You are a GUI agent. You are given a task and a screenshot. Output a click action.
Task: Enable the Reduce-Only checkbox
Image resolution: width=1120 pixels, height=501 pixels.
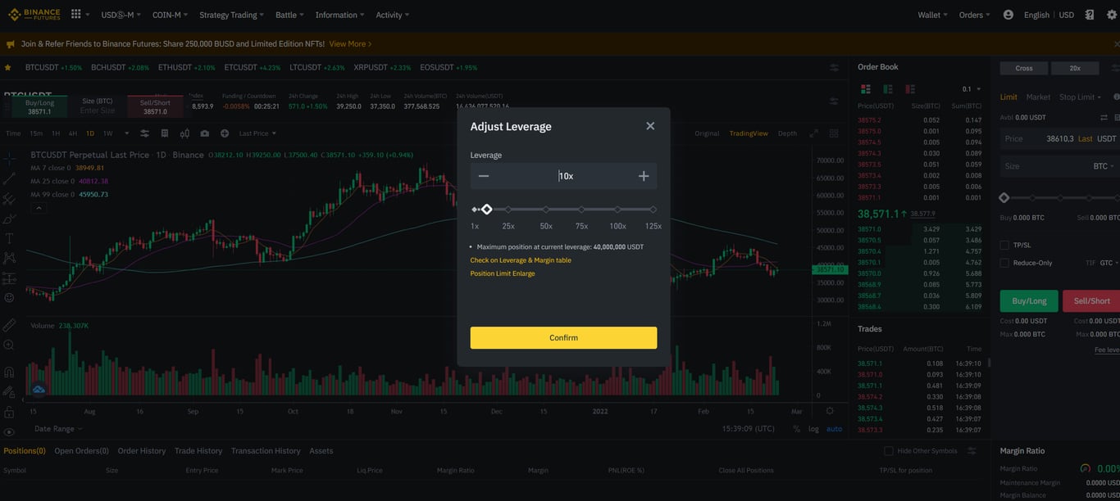click(1004, 263)
